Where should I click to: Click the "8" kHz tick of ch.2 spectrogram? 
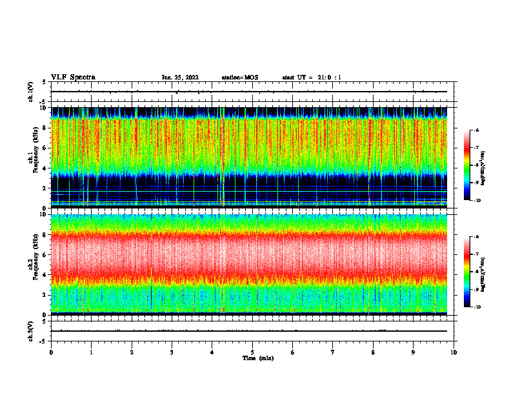(45, 235)
